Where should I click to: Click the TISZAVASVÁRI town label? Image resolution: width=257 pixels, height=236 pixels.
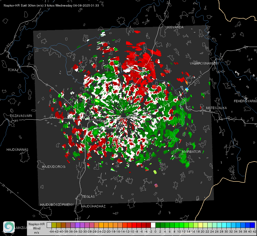tap(21, 116)
